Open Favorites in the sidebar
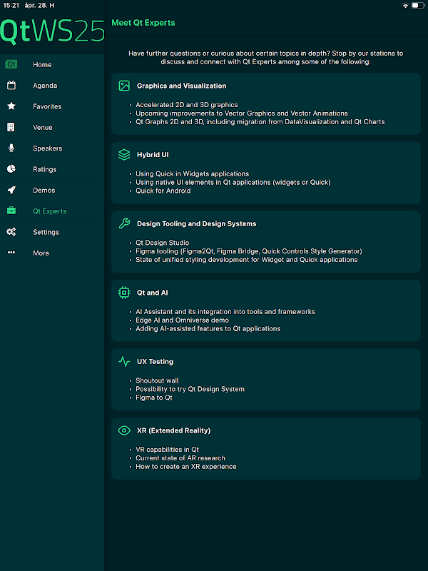The image size is (428, 571). pos(52,106)
